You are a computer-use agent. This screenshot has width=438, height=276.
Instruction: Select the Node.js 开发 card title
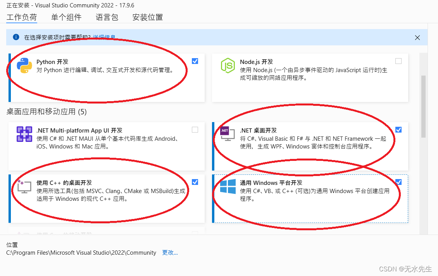(257, 62)
